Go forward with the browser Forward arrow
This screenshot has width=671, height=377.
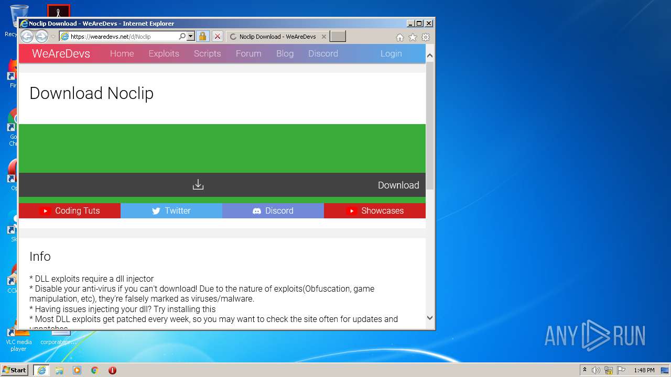point(41,37)
